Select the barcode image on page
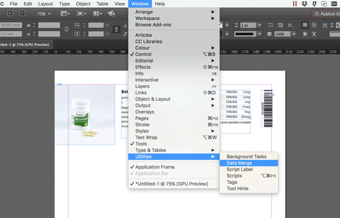The width and height of the screenshot is (340, 218). [267, 108]
